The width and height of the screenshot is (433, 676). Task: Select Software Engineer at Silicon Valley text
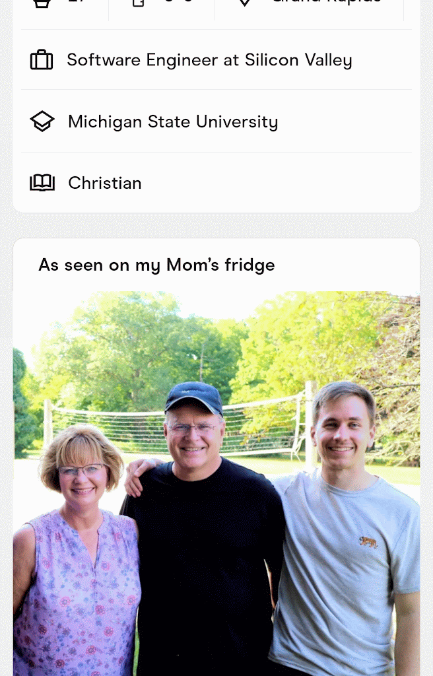(209, 60)
